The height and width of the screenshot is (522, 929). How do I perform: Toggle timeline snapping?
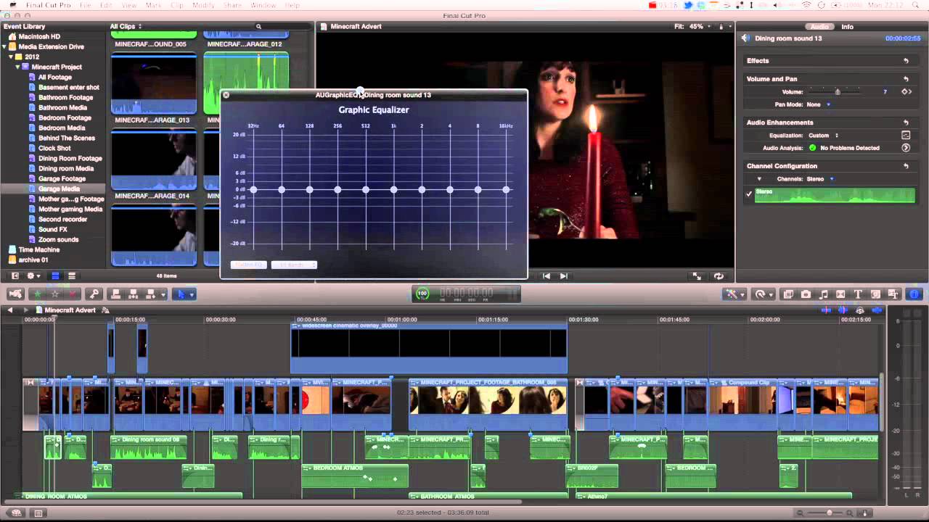tap(877, 310)
